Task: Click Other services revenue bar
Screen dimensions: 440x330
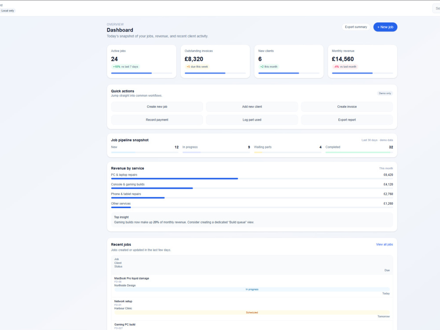Action: click(x=121, y=207)
